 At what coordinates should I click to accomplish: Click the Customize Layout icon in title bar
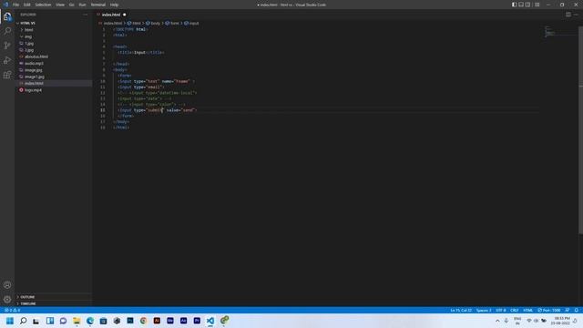click(537, 5)
